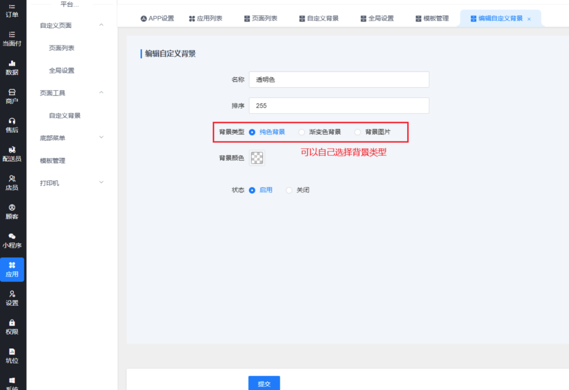The image size is (569, 390).
Task: Expand the 打印机 menu section
Action: pos(101,183)
